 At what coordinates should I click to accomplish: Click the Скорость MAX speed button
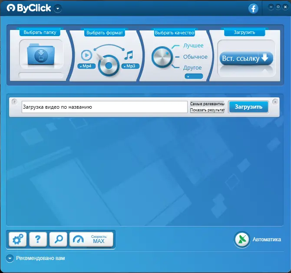[x=91, y=239]
